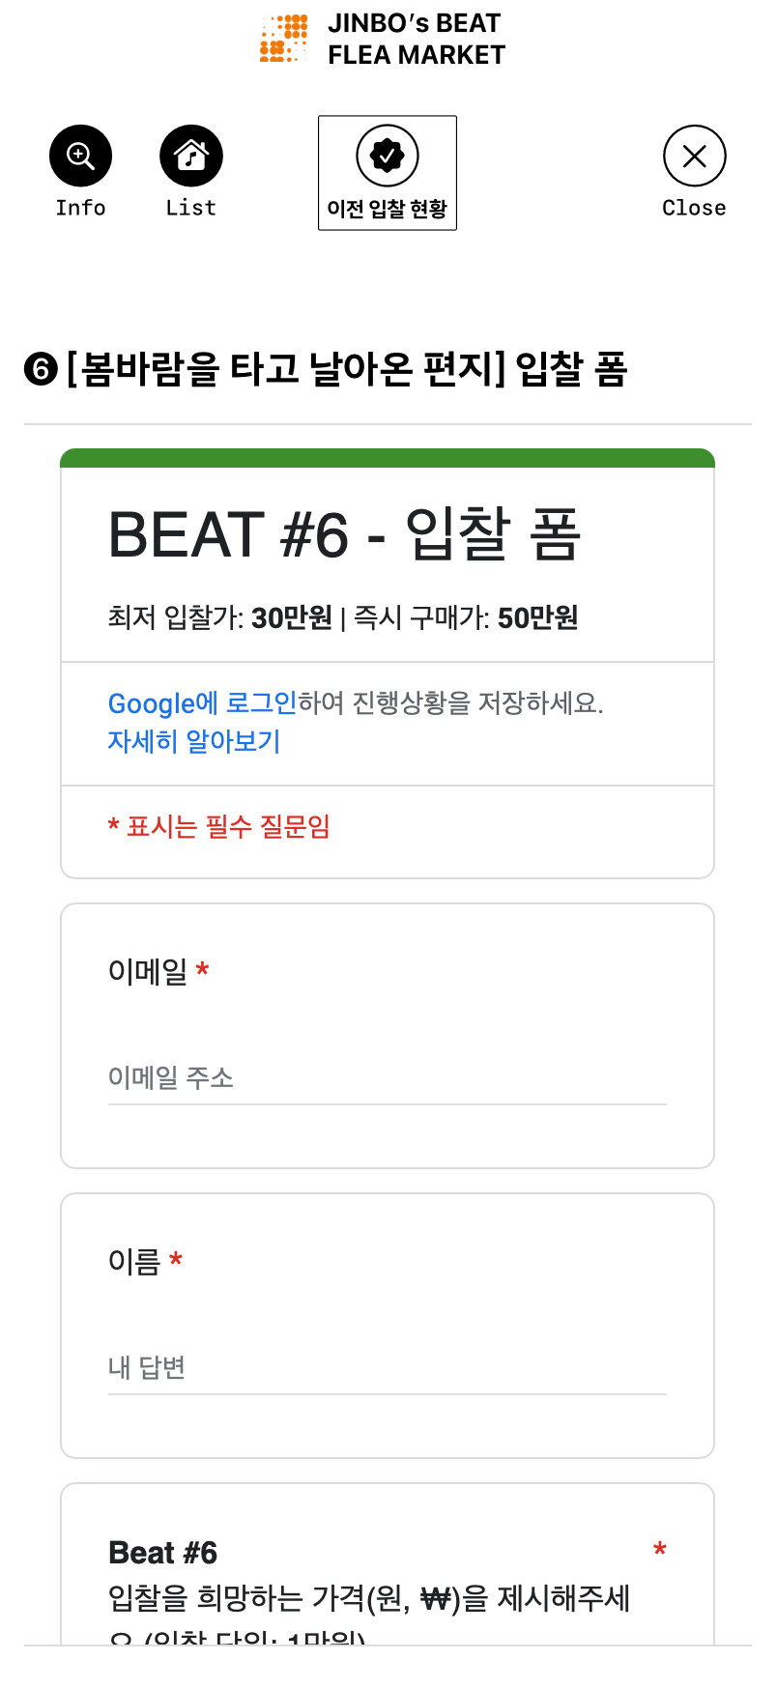This screenshot has height=1689, width=777.
Task: Focus the 이름 내 답변 input field
Action: pos(388,1368)
